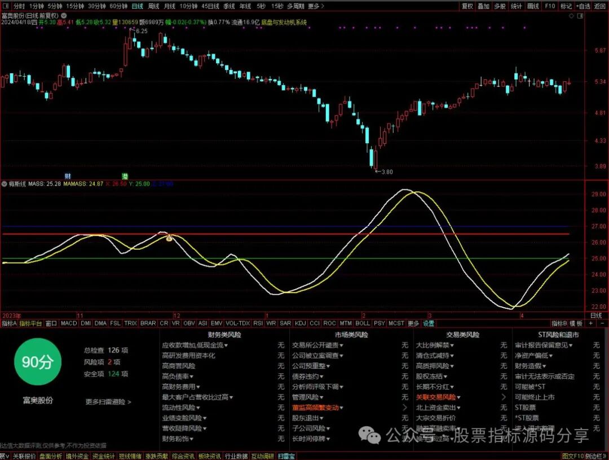Viewport: 609px width, 460px height.
Task: Click the 复权 button
Action: coord(467,6)
